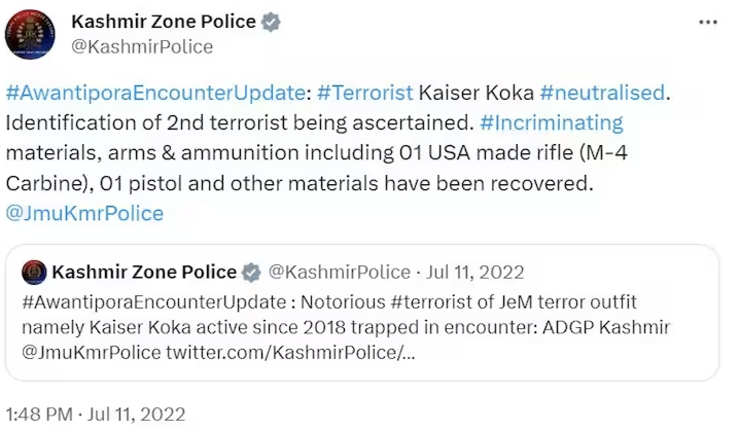This screenshot has height=430, width=739.
Task: Click @KashmirPolice handle in quoted tweet
Action: point(340,272)
